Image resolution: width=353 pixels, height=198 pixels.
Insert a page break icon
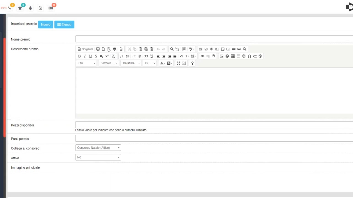[x=255, y=56]
